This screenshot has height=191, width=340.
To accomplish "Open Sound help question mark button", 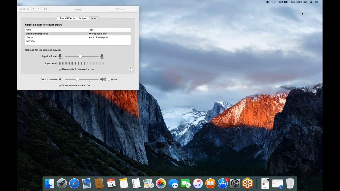I will [x=131, y=69].
